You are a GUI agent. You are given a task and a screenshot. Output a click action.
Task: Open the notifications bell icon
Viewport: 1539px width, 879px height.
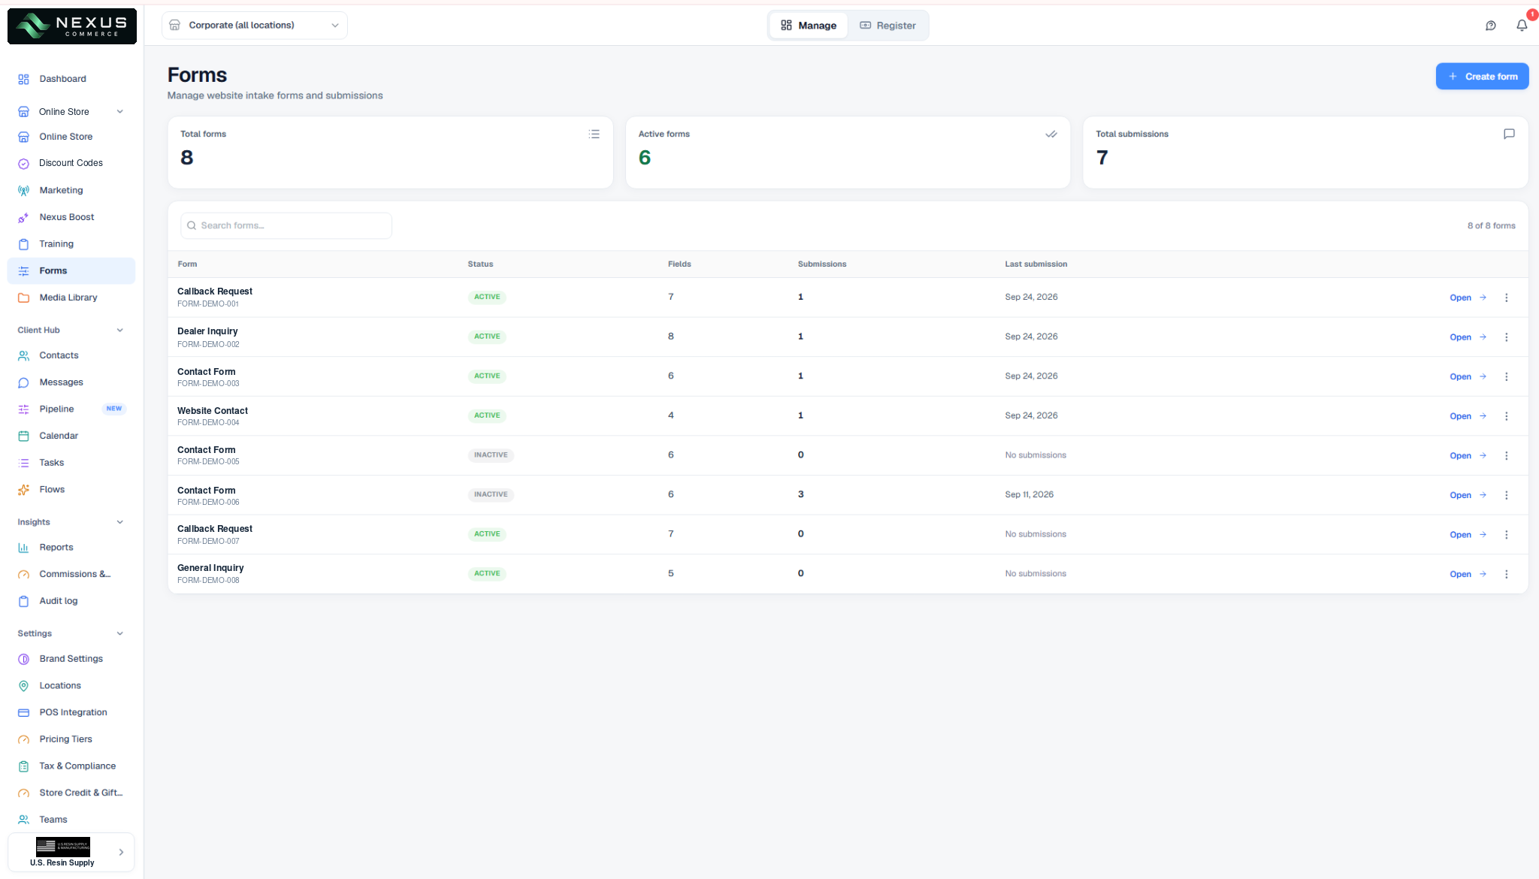tap(1522, 26)
